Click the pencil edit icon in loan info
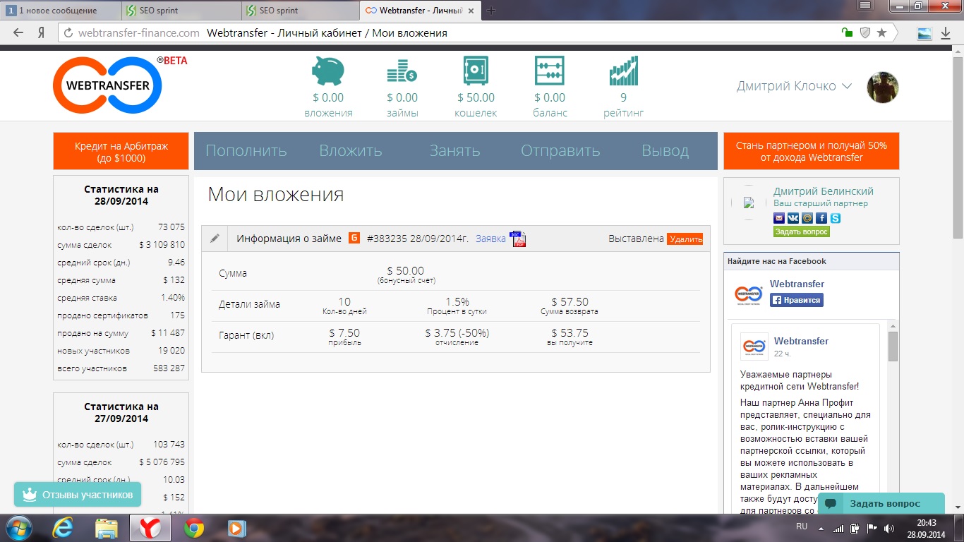 tap(215, 239)
